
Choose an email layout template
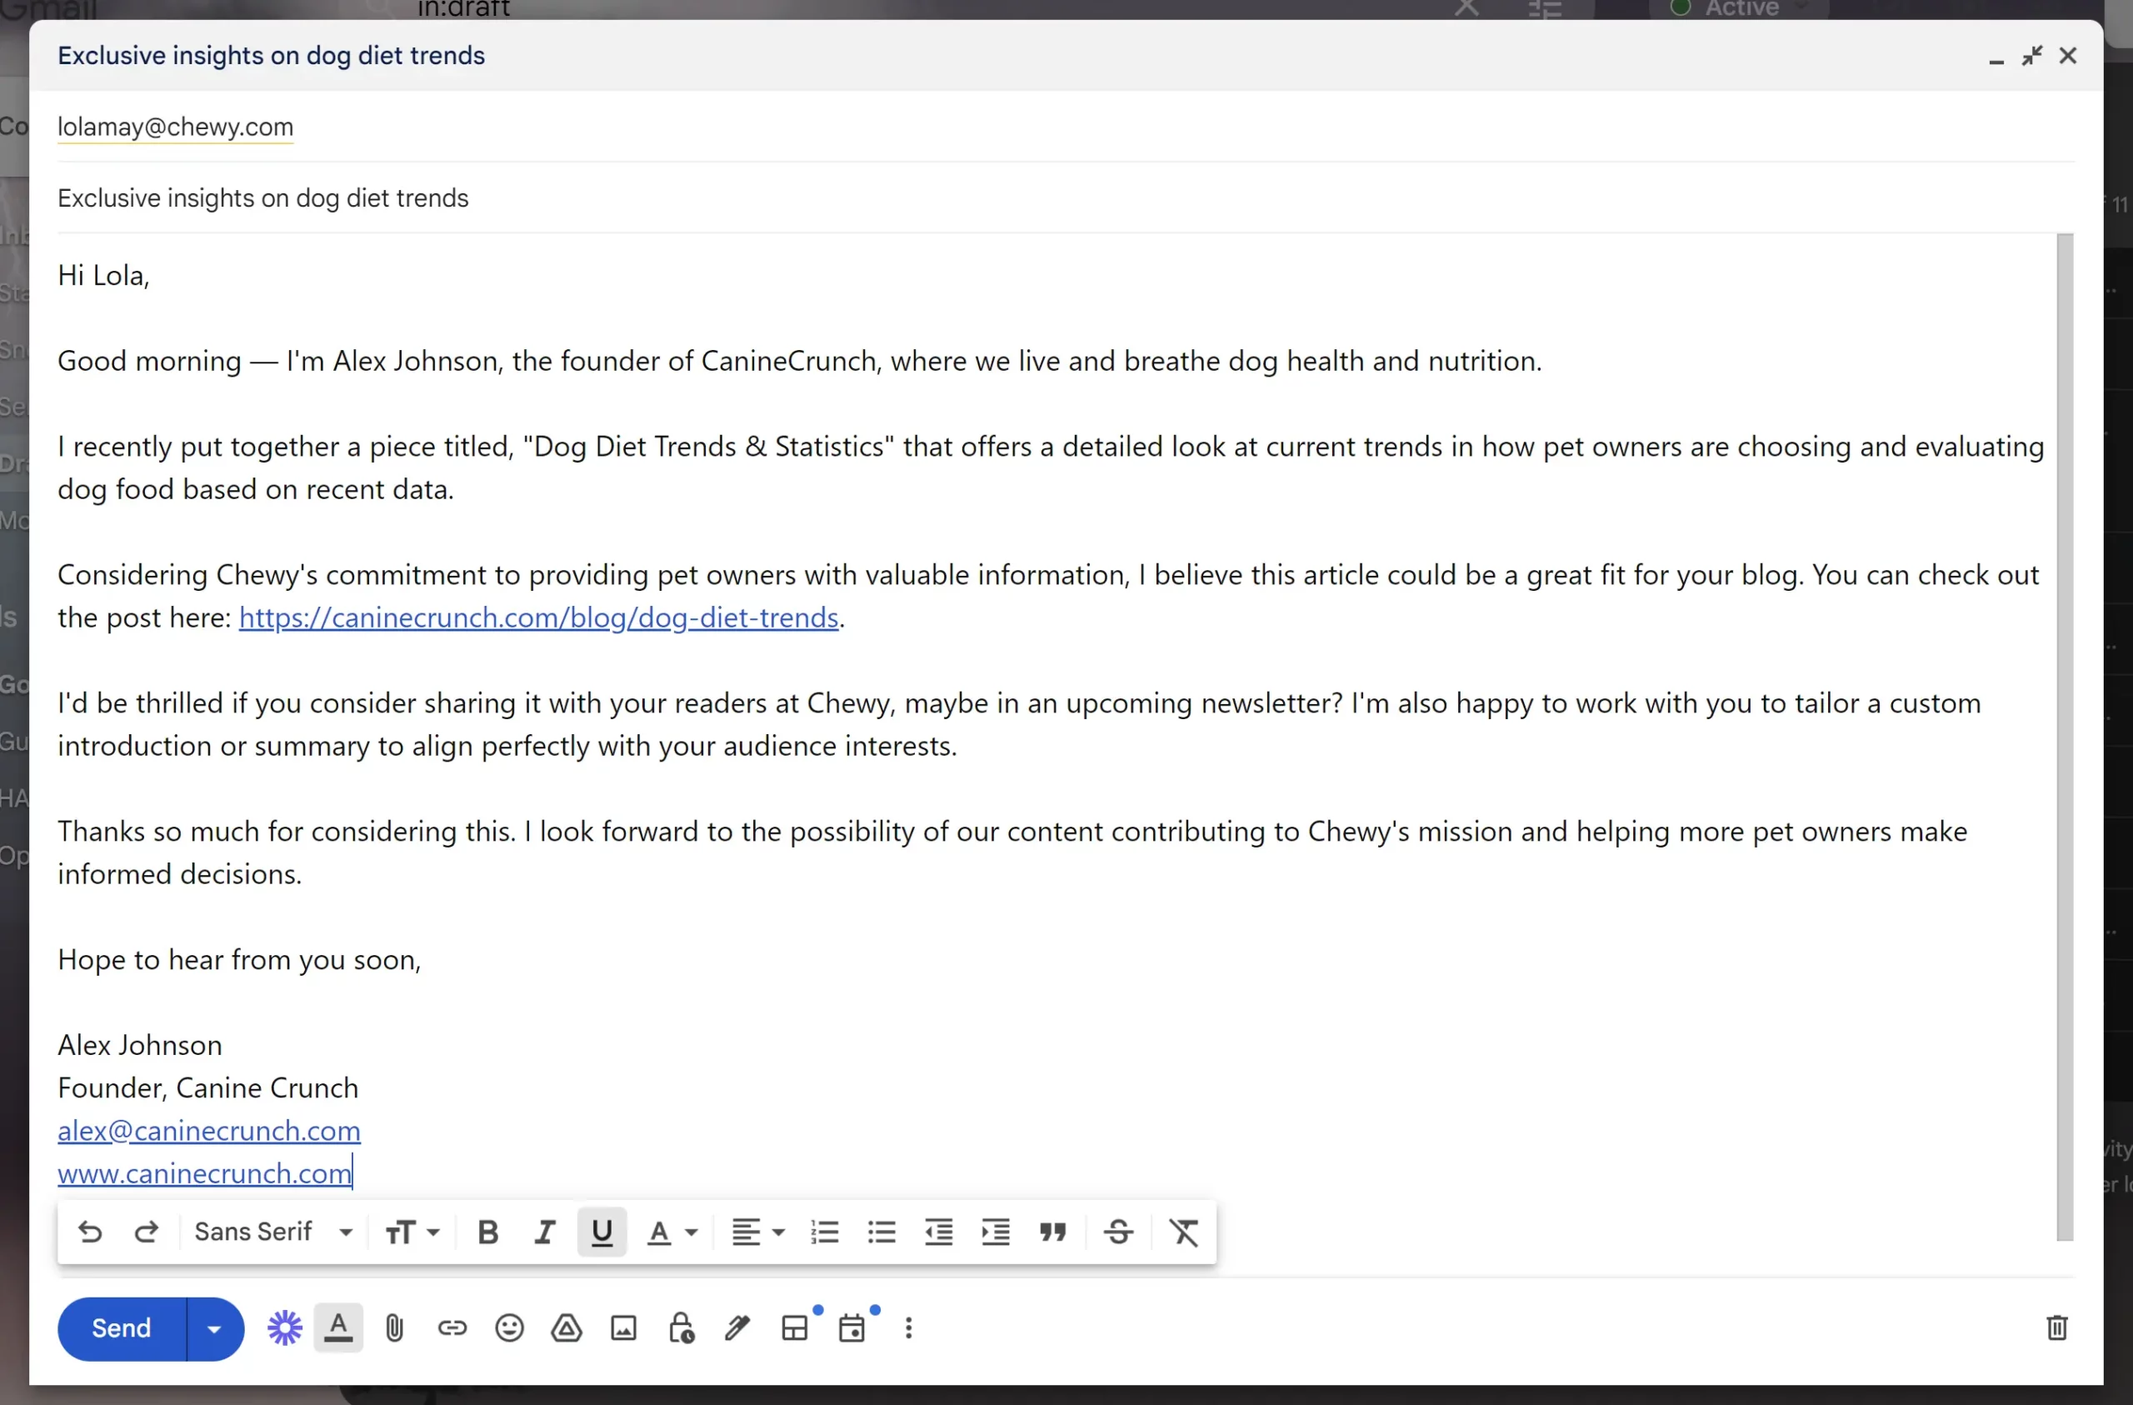click(x=794, y=1327)
